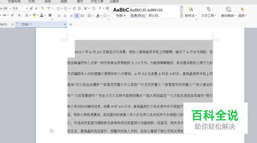Open the phonetic guide tool
This screenshot has width=257, height=143.
coord(49,8)
